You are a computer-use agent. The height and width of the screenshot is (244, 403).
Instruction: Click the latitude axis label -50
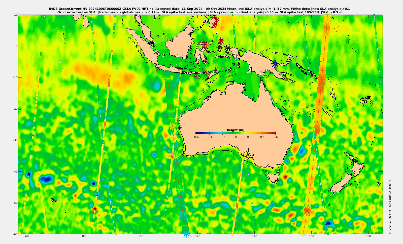pyautogui.click(x=15, y=203)
